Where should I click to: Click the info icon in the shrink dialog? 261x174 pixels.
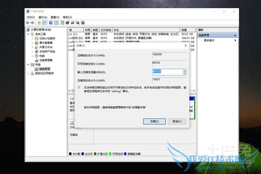pos(79,87)
